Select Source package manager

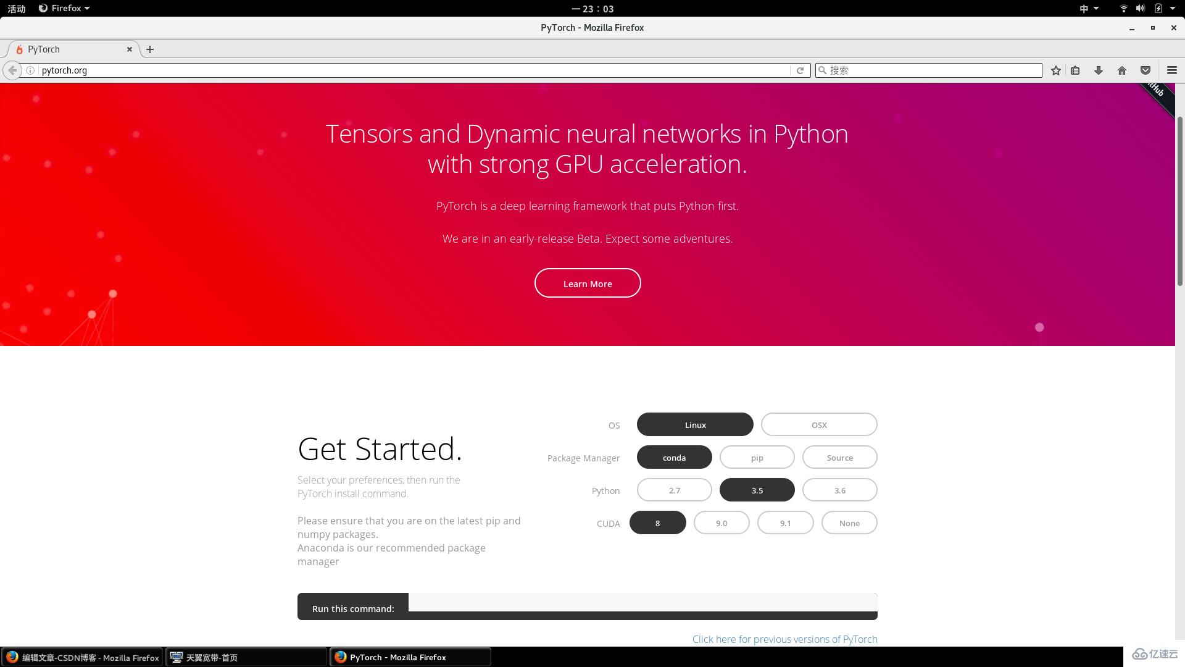pos(840,457)
